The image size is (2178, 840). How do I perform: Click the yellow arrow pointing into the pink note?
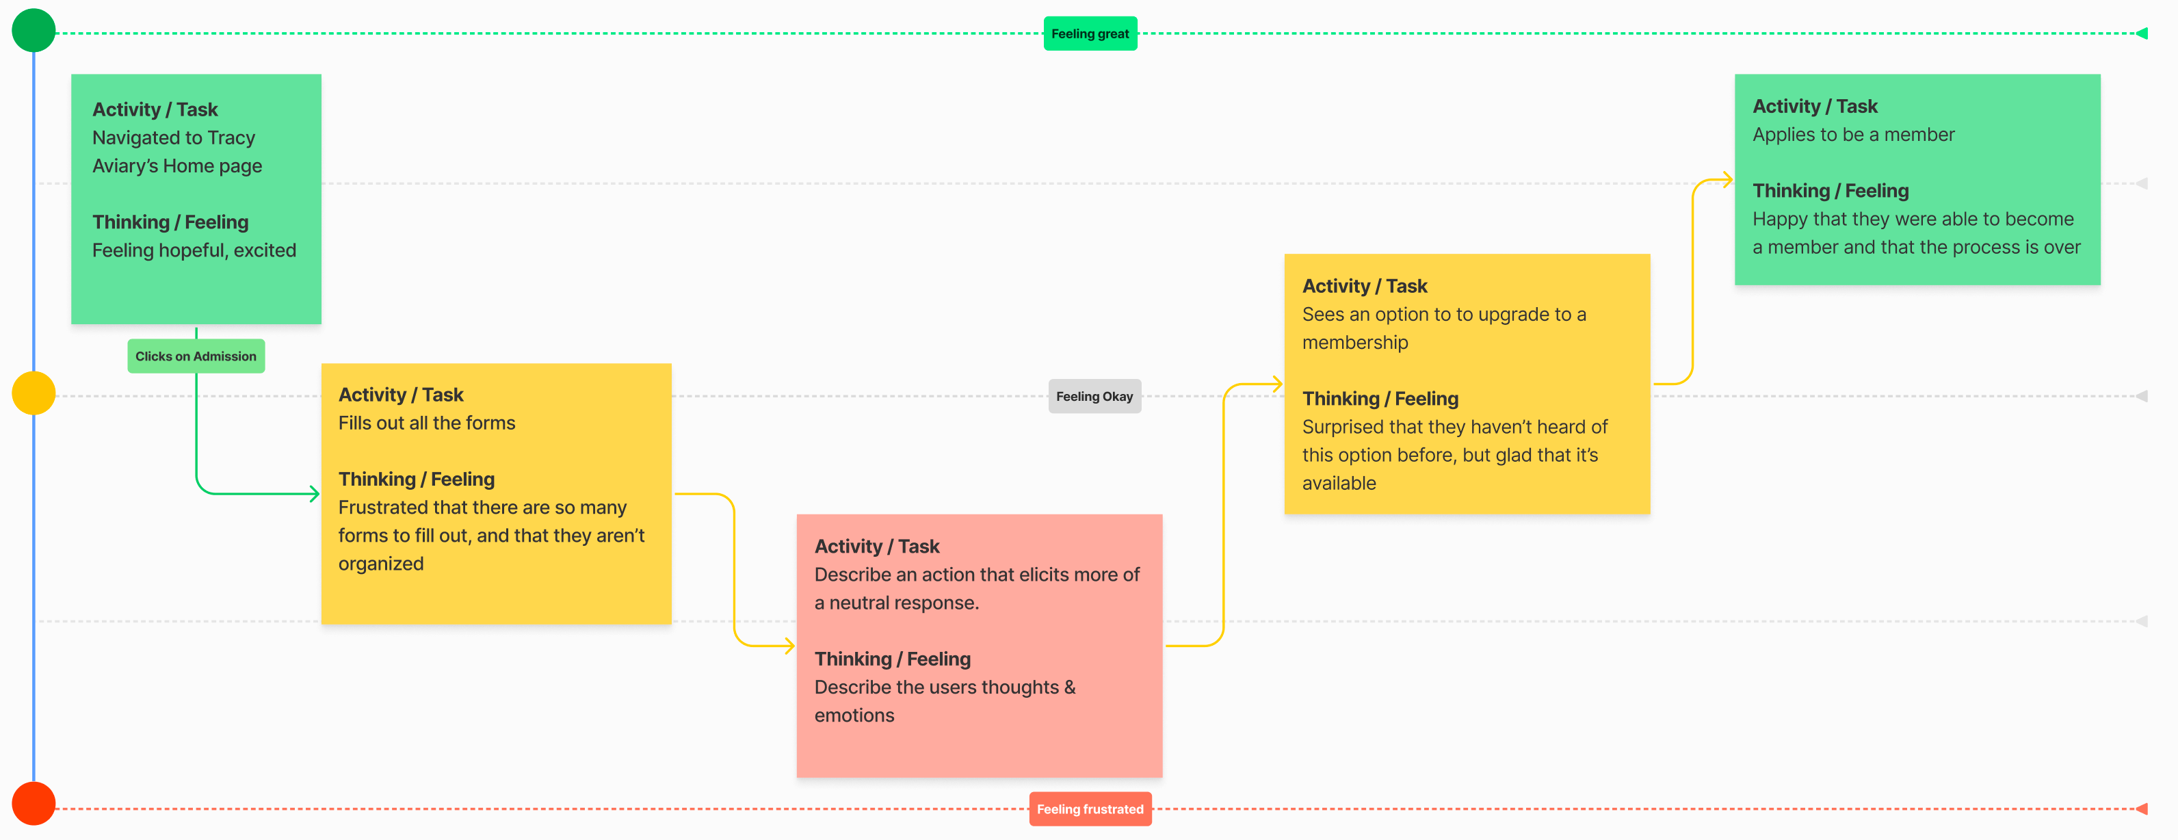[789, 646]
